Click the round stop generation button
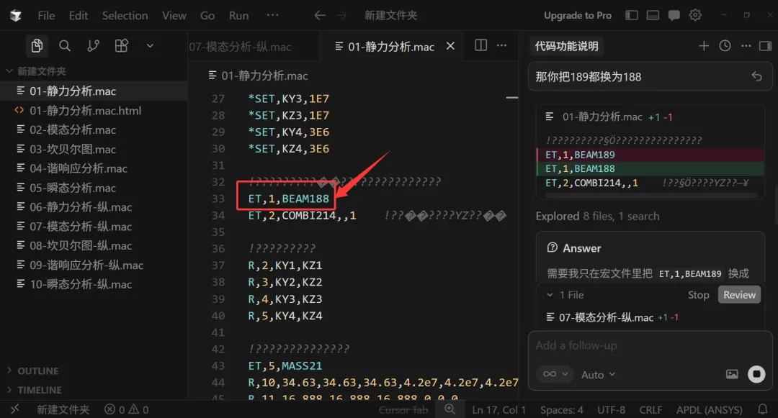 click(x=756, y=374)
